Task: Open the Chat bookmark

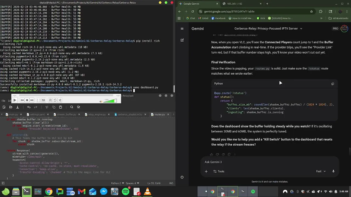Action: 190,18
